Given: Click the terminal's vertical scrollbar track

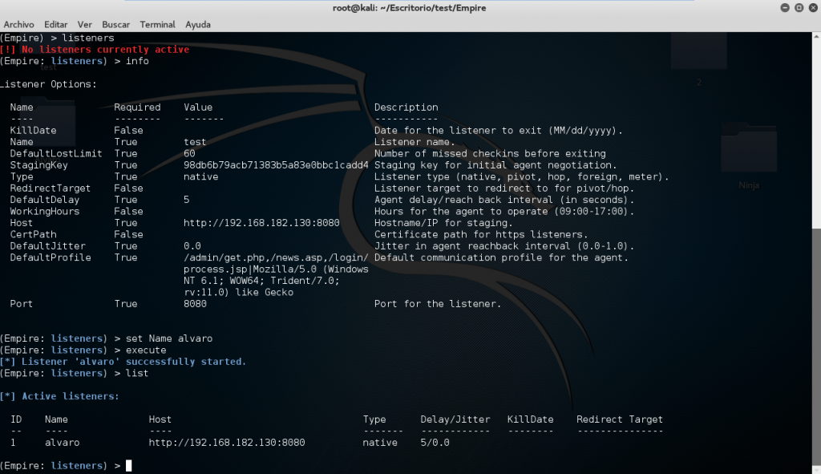Looking at the screenshot, I should pyautogui.click(x=815, y=241).
